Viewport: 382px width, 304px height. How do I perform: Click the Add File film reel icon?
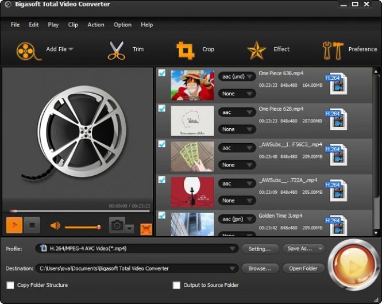pos(29,51)
